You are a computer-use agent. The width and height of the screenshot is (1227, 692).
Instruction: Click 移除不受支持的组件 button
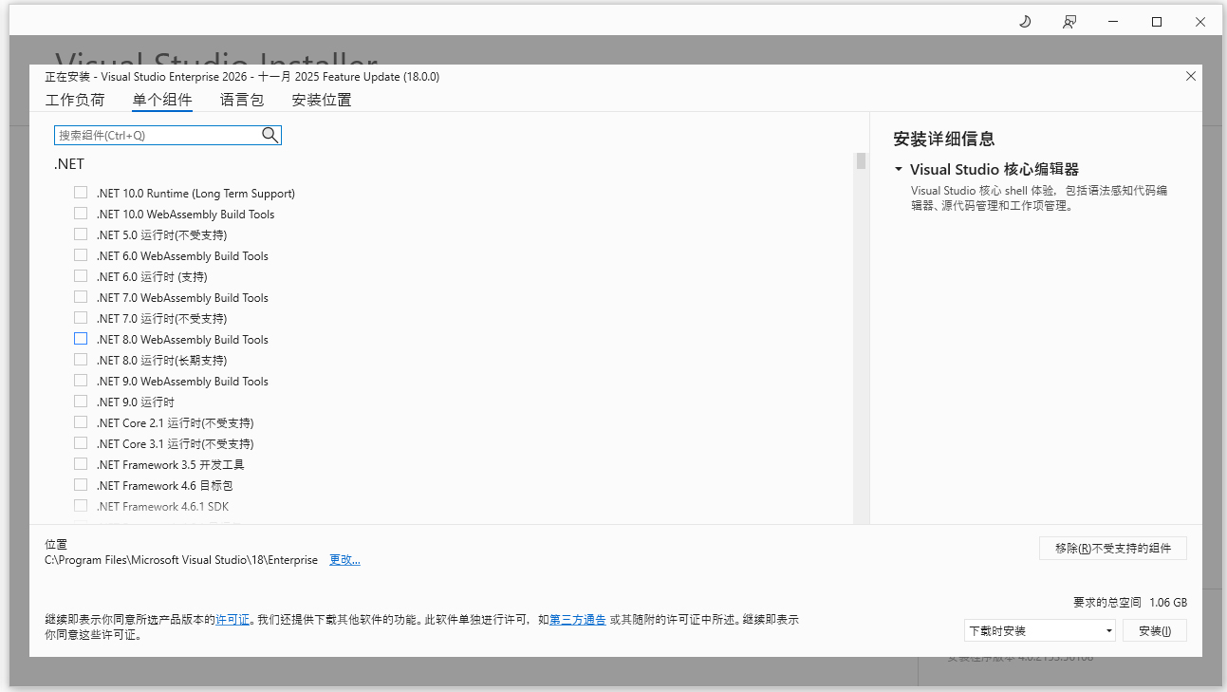point(1113,548)
